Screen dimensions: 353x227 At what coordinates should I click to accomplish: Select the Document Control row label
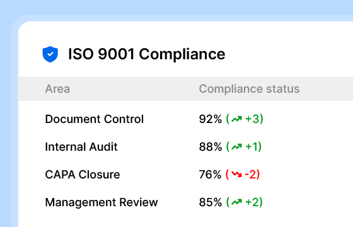coord(95,119)
